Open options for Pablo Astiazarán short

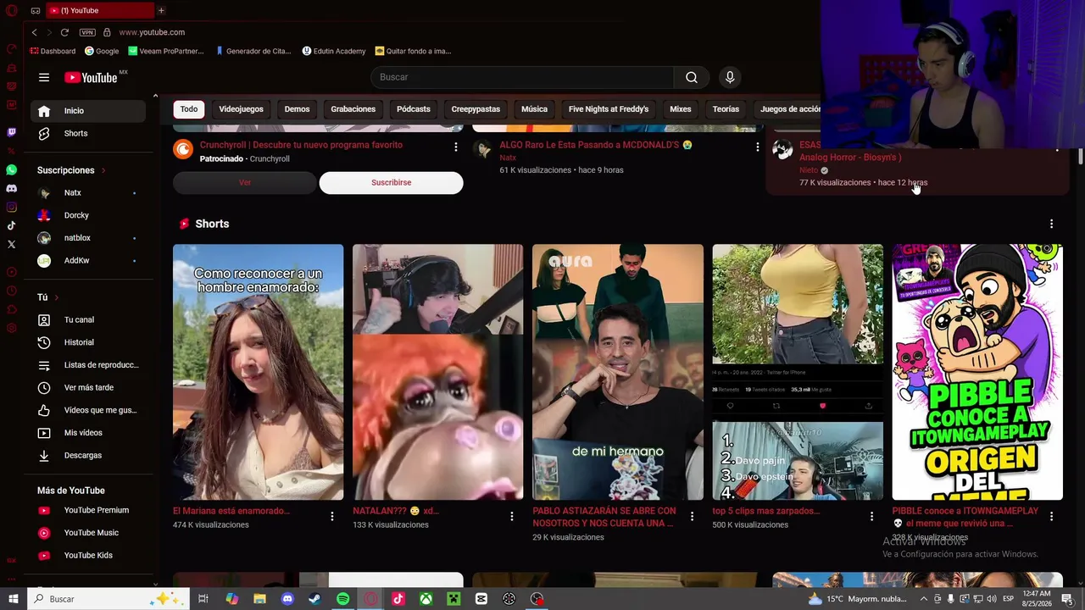(692, 516)
